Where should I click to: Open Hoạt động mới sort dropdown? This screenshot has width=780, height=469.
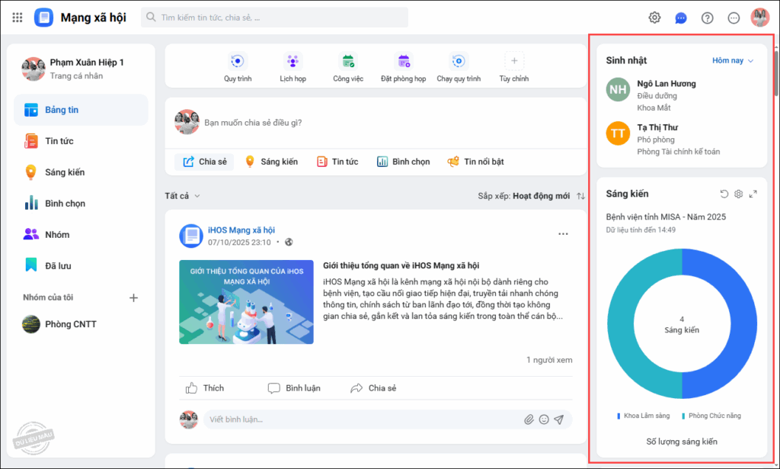point(542,196)
